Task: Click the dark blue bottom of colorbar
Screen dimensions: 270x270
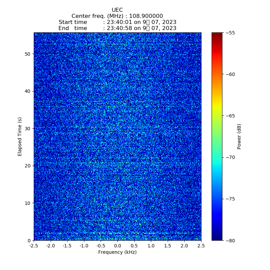Action: [x=217, y=238]
